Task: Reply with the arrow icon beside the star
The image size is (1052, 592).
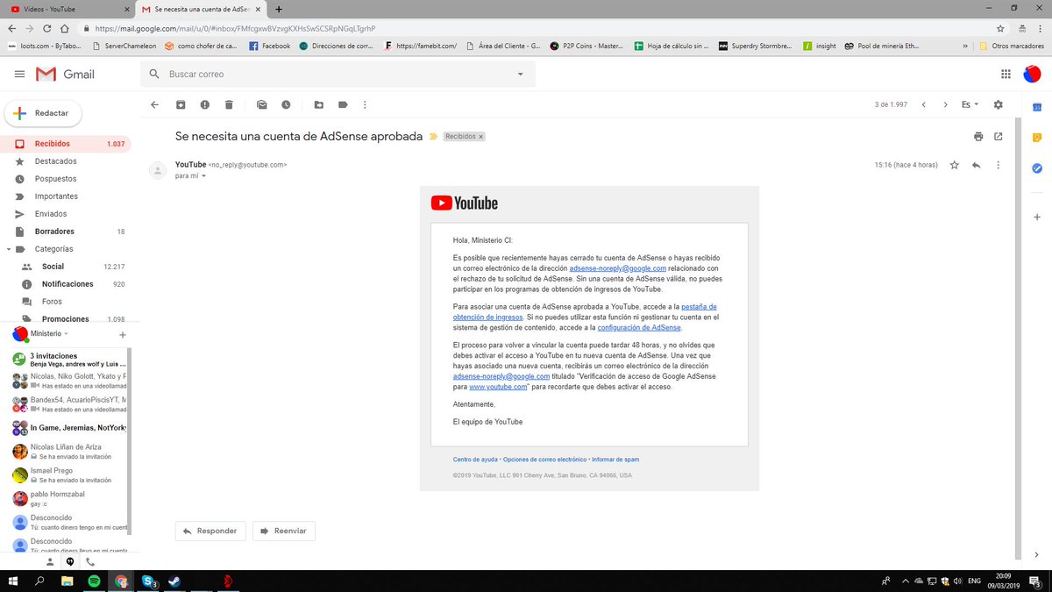Action: pos(976,165)
